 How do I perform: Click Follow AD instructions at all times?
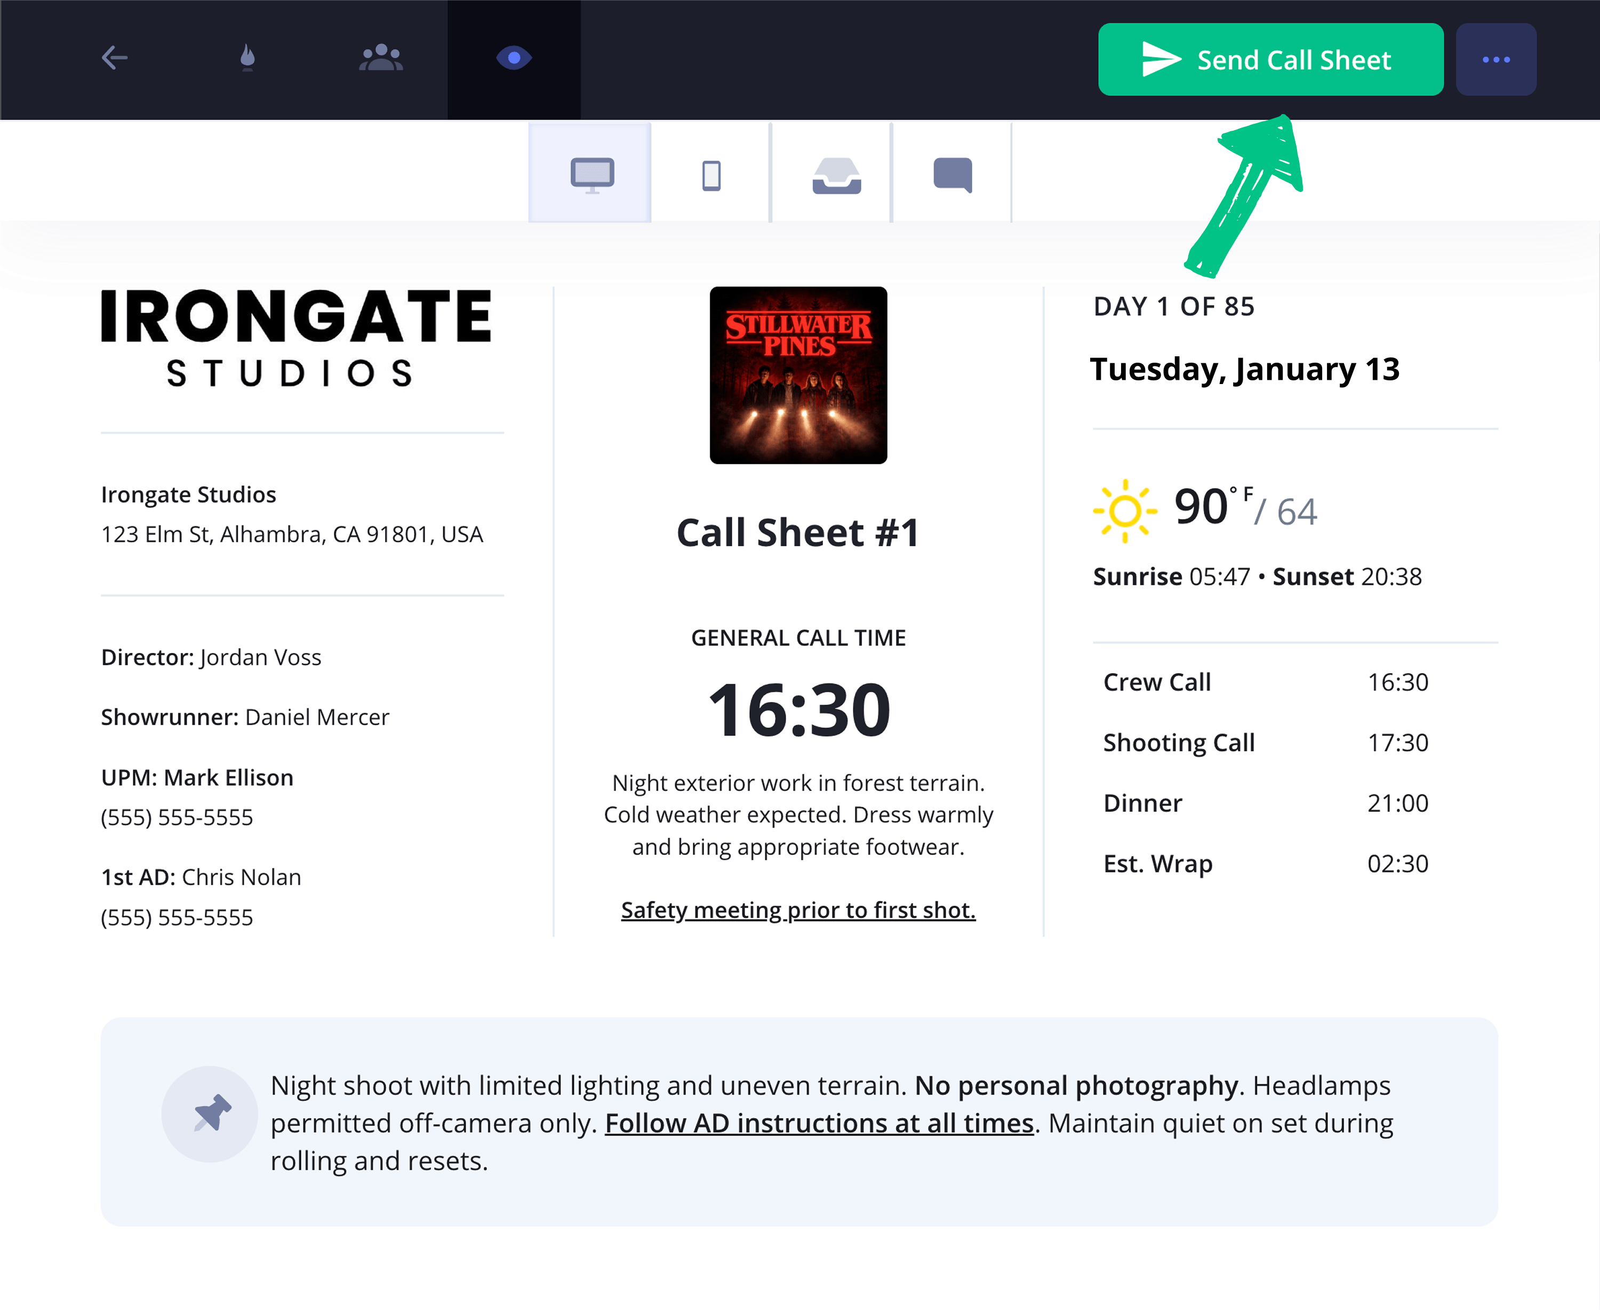(x=819, y=1123)
